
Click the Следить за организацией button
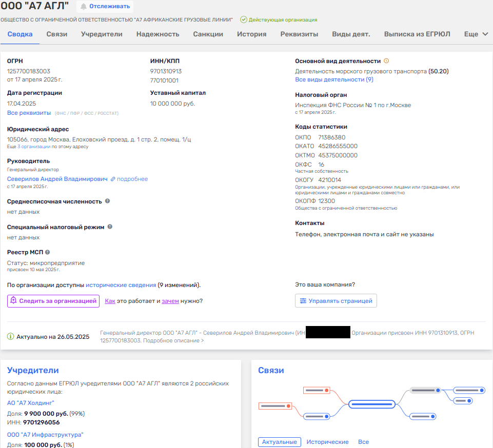pos(53,301)
